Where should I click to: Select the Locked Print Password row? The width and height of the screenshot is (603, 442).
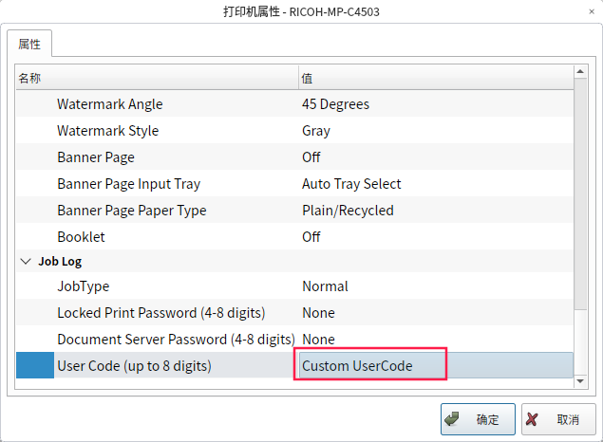[x=160, y=313]
